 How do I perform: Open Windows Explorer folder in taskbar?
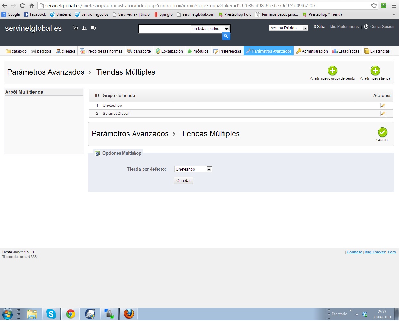[x=32, y=314]
